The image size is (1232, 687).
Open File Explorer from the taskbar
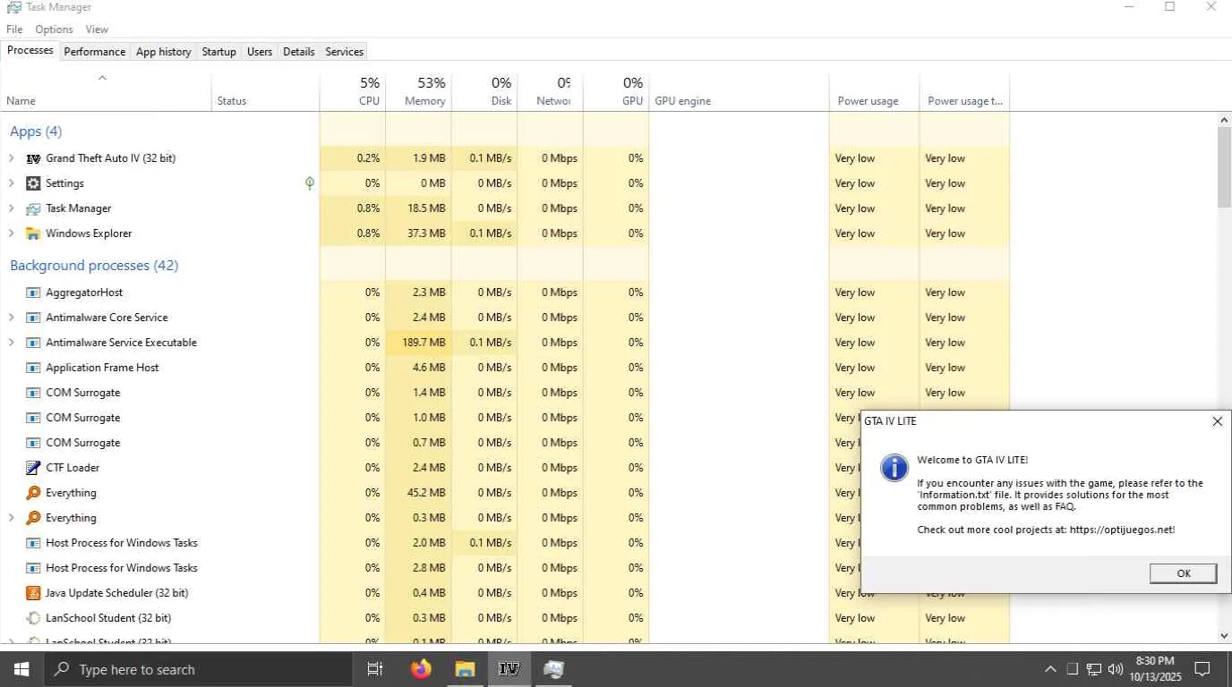pos(465,669)
